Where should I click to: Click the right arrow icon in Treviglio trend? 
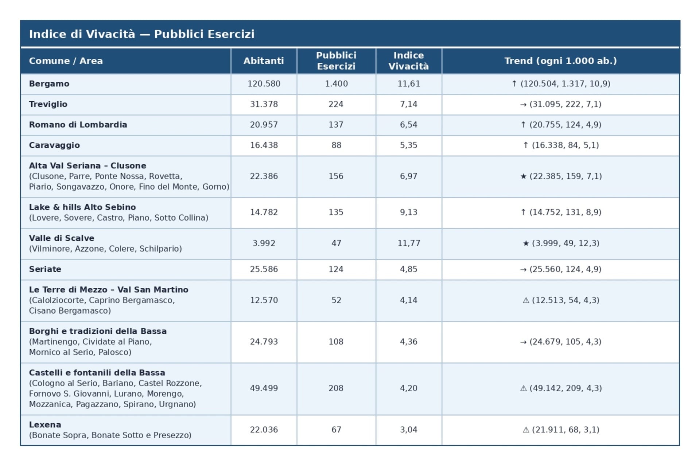click(x=523, y=105)
